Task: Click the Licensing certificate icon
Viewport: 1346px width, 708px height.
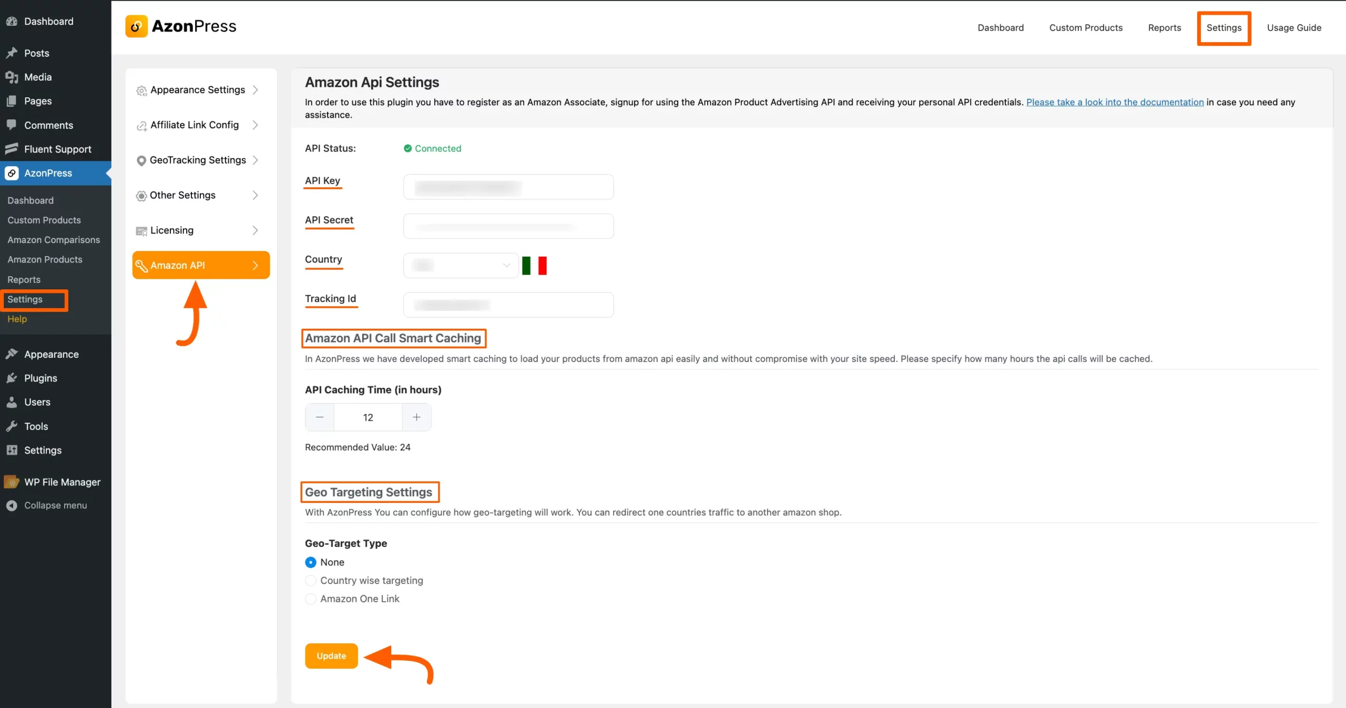Action: [141, 231]
